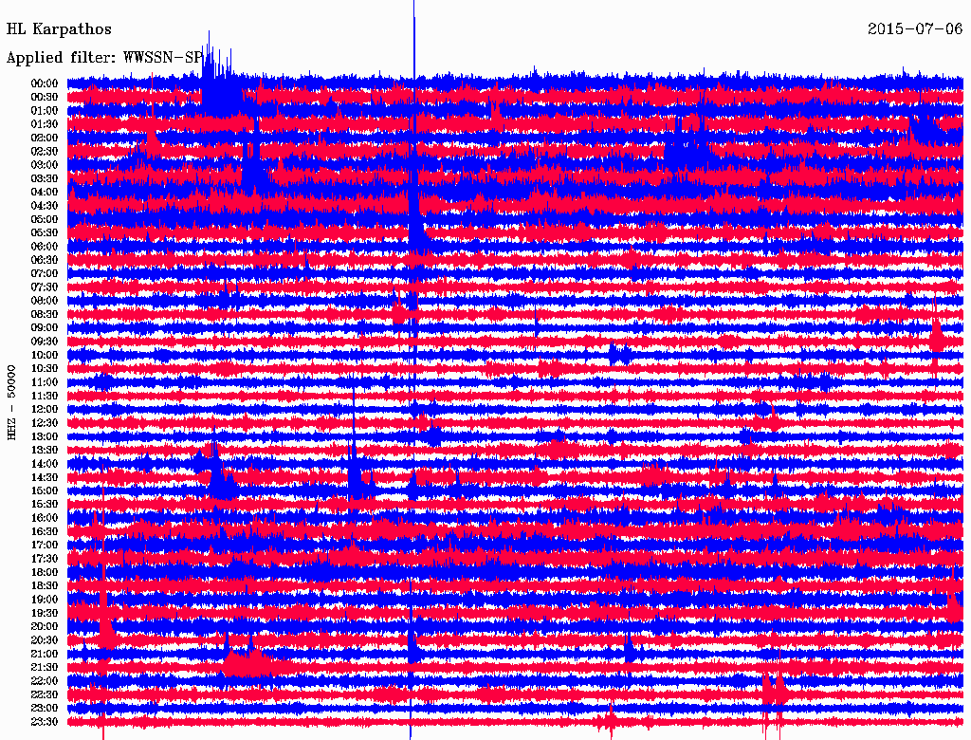
Task: Click the 2015-07-06 date text
Action: [914, 29]
